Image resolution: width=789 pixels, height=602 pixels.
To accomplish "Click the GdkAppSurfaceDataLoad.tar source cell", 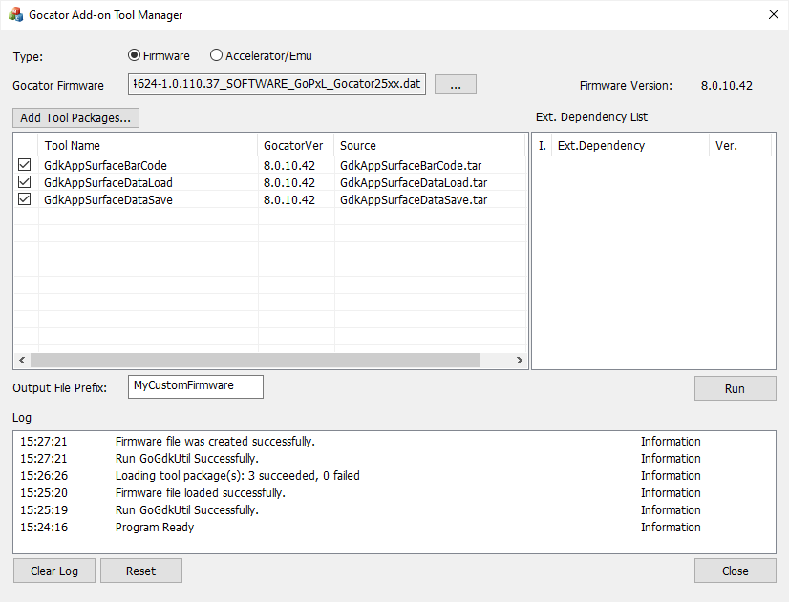I will [x=414, y=182].
